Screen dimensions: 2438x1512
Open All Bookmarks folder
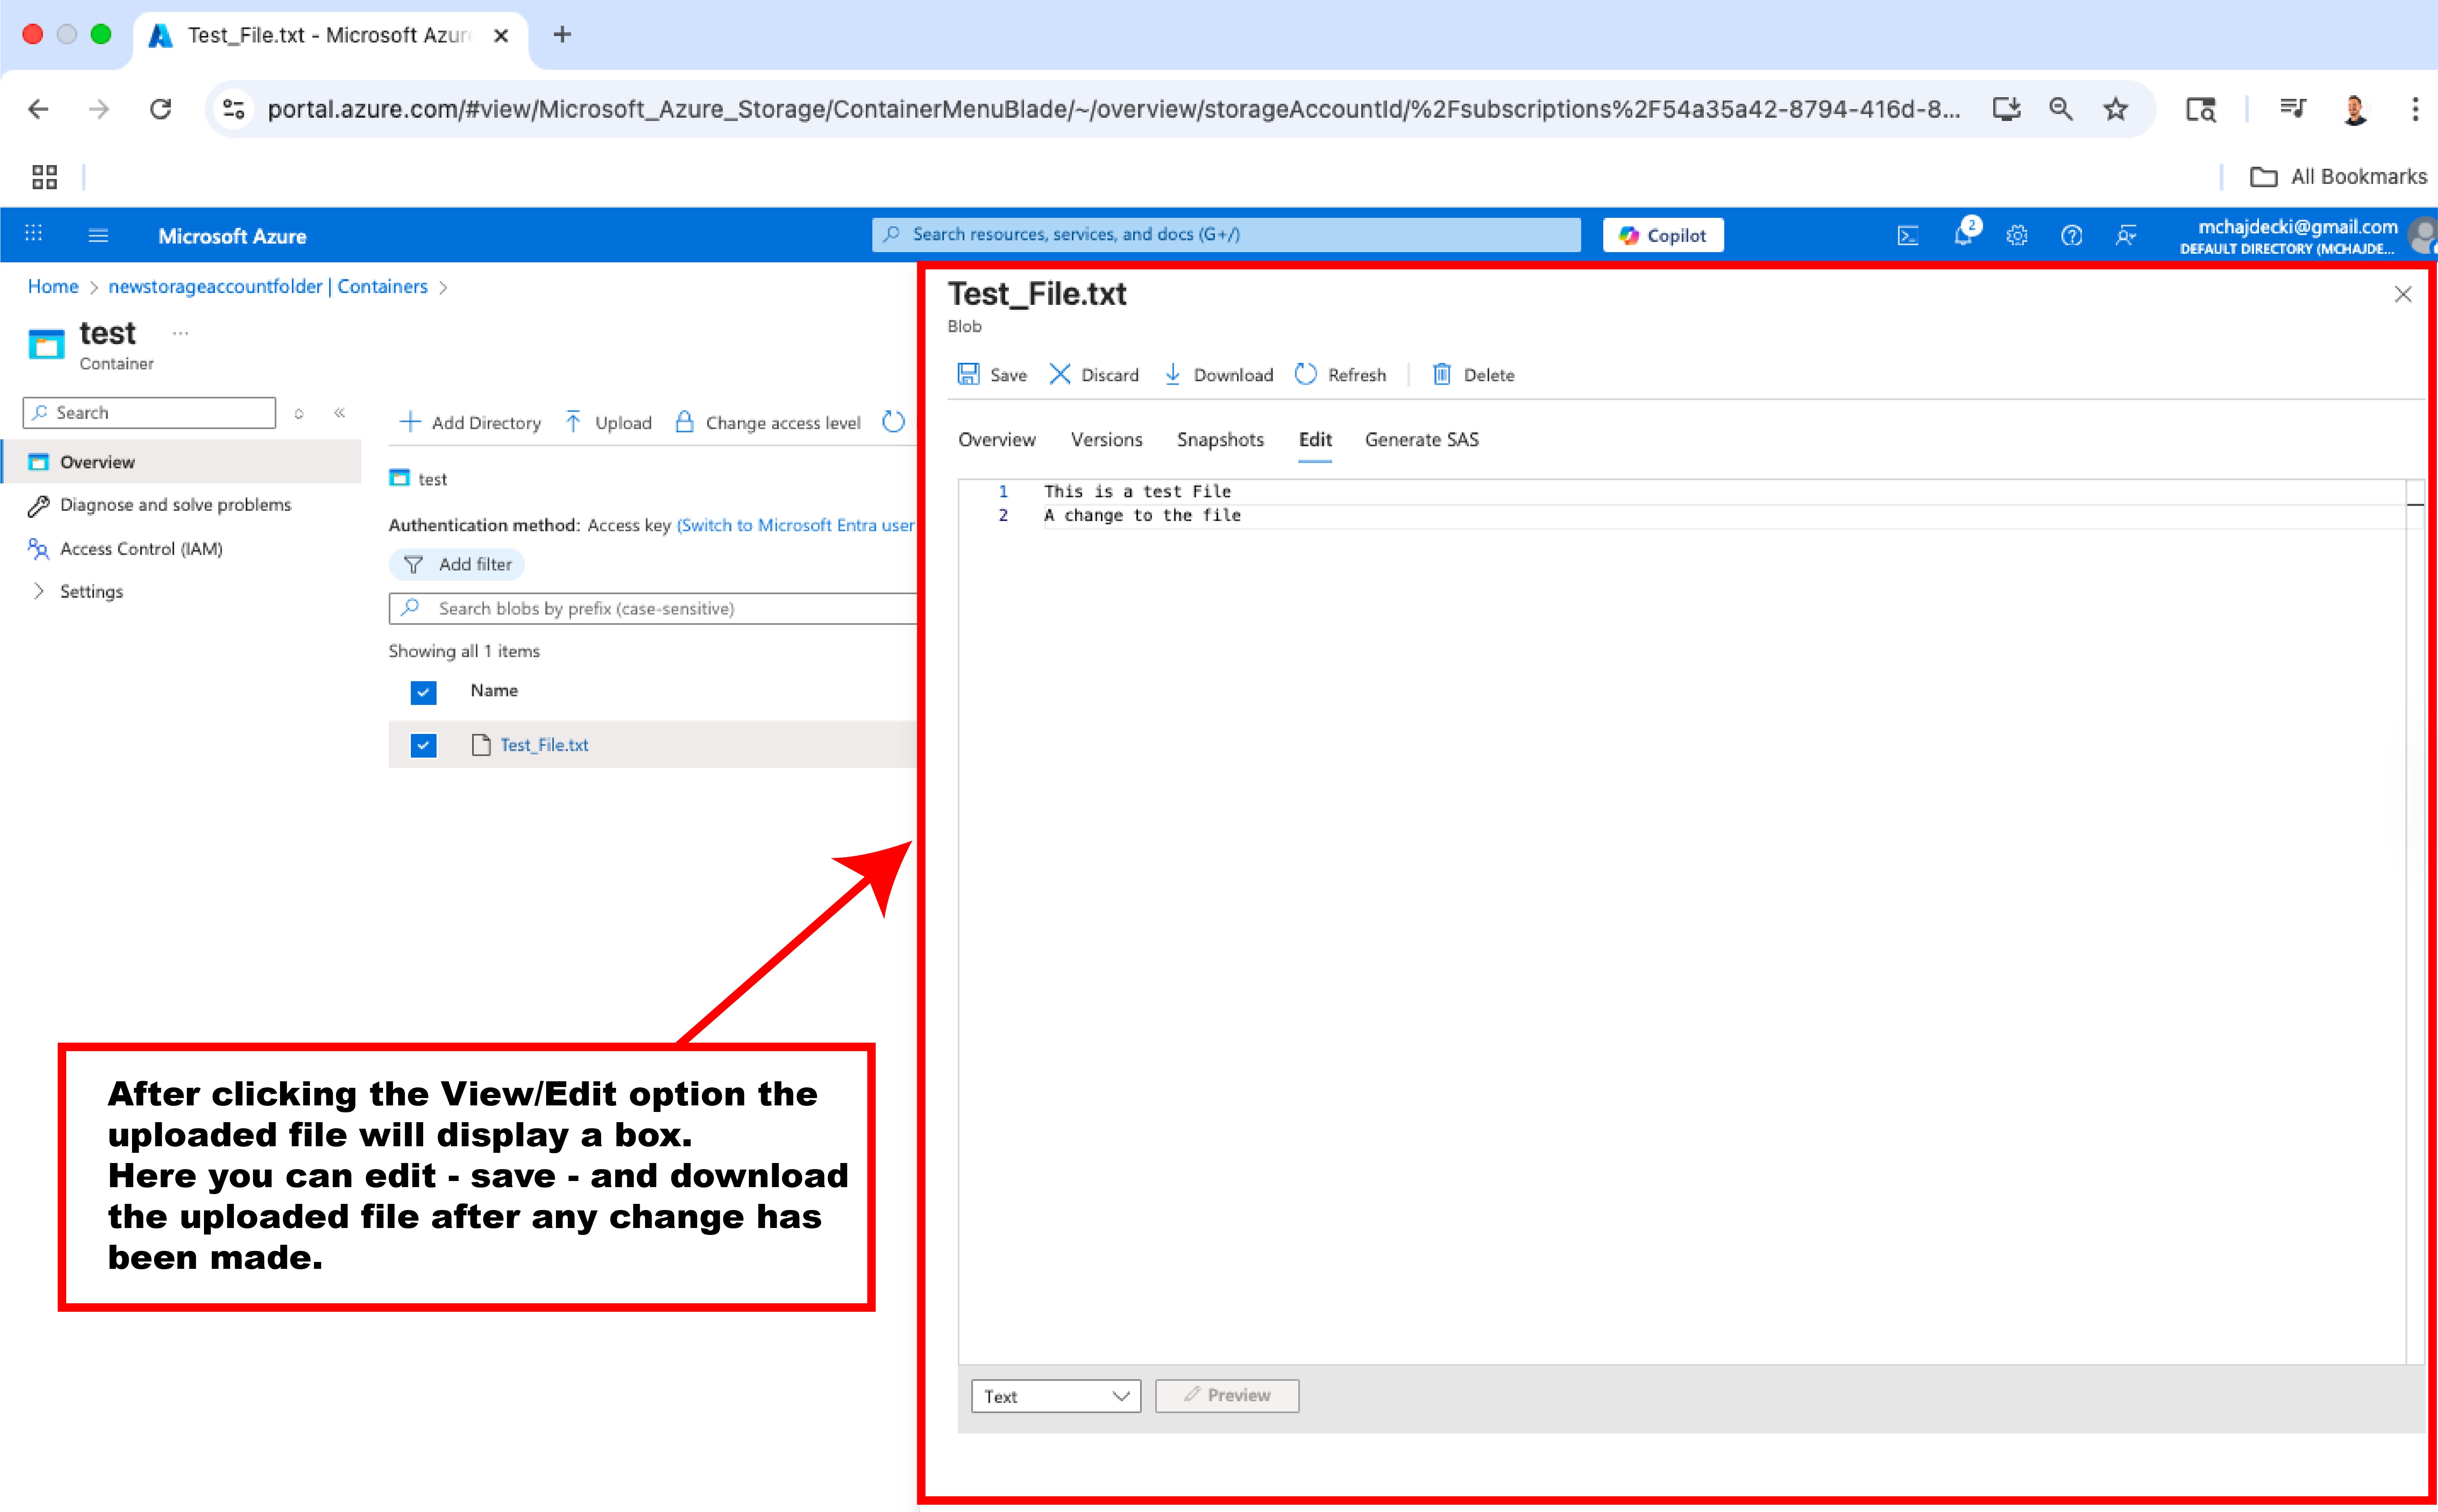[x=2338, y=177]
